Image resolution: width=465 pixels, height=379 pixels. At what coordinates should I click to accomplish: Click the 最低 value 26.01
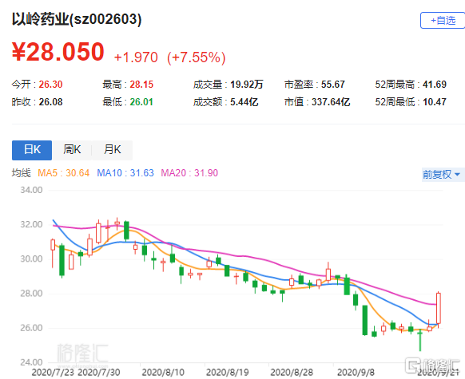[141, 102]
